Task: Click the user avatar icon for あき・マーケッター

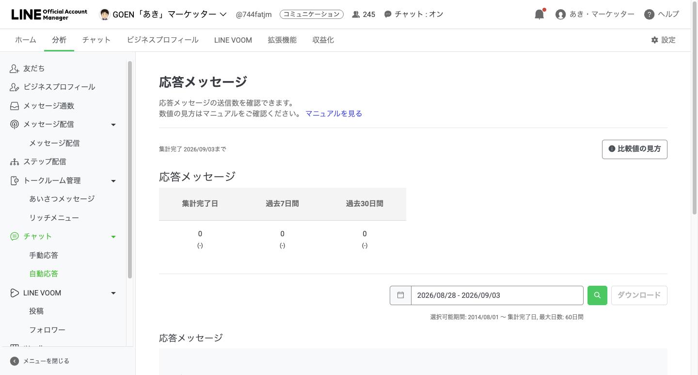Action: [x=561, y=15]
